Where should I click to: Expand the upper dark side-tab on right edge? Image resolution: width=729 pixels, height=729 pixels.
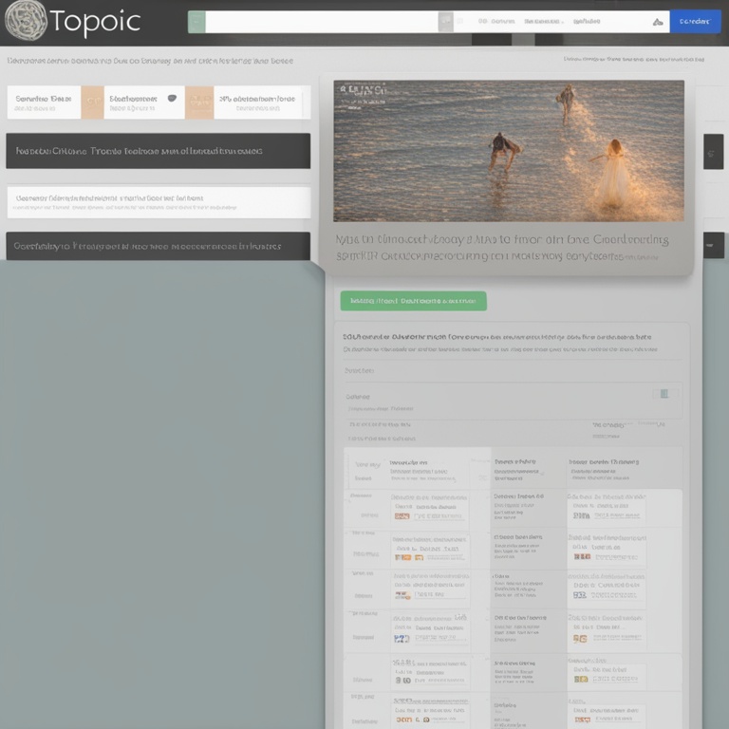tap(713, 151)
